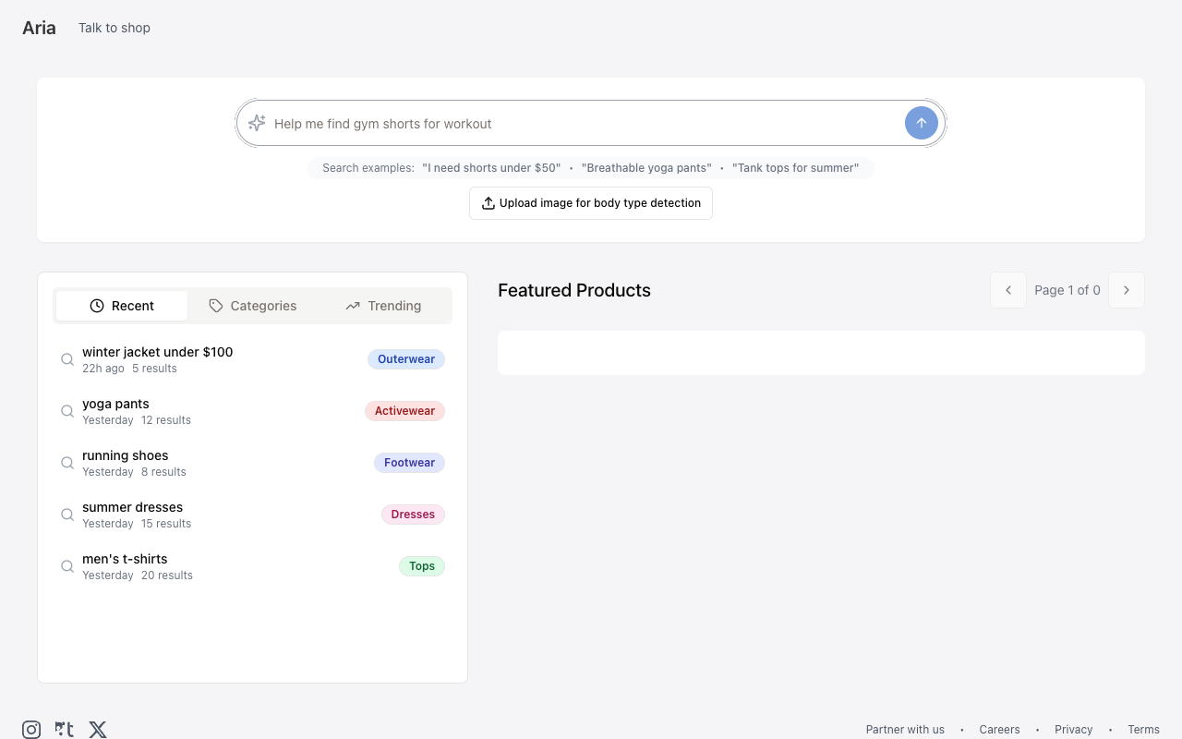The width and height of the screenshot is (1182, 739).
Task: Open recent search winter jacket under $100
Action: 252,359
